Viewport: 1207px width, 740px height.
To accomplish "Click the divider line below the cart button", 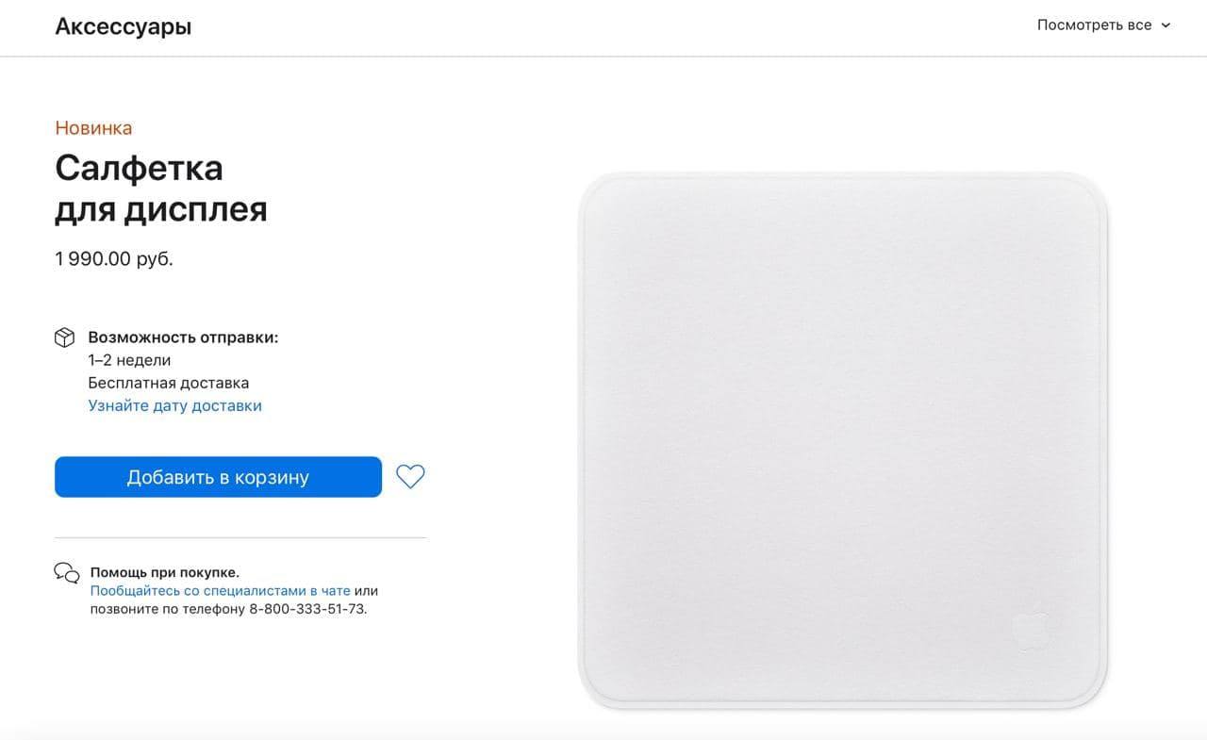I will pyautogui.click(x=240, y=538).
